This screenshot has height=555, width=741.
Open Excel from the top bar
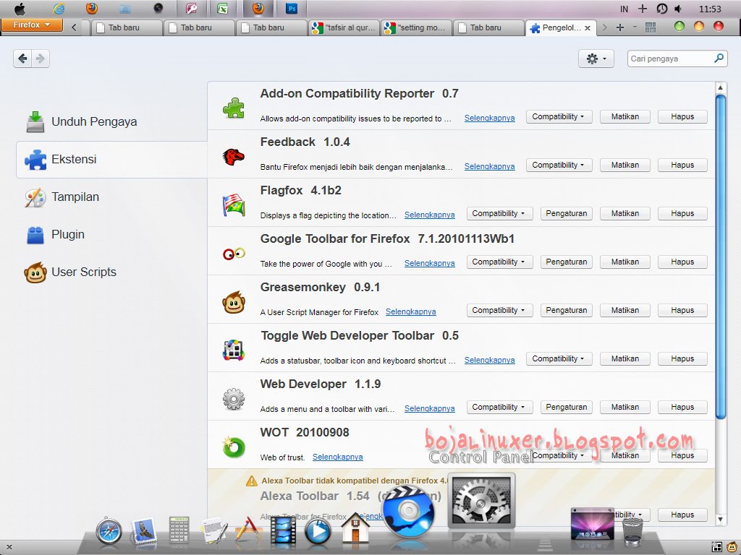pos(223,9)
